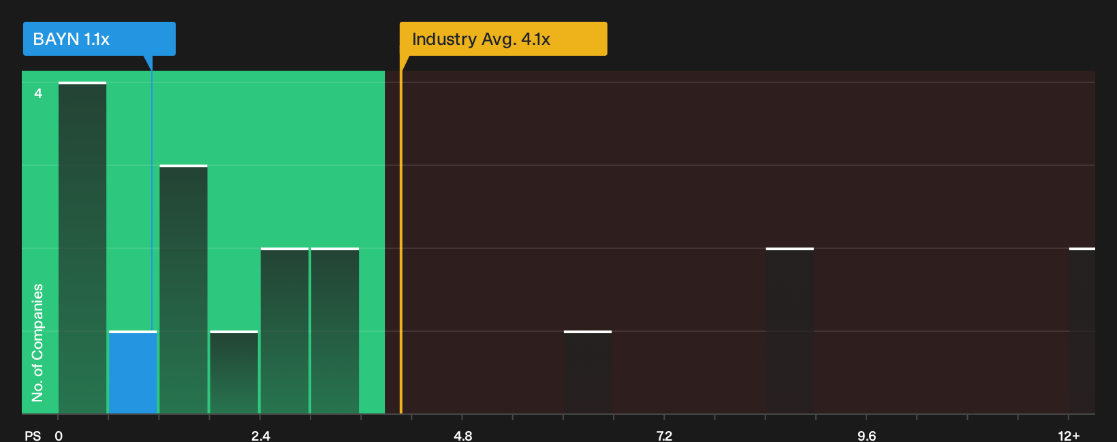This screenshot has width=1117, height=442.
Task: Select the blue BAYN histogram bar
Action: (x=133, y=372)
